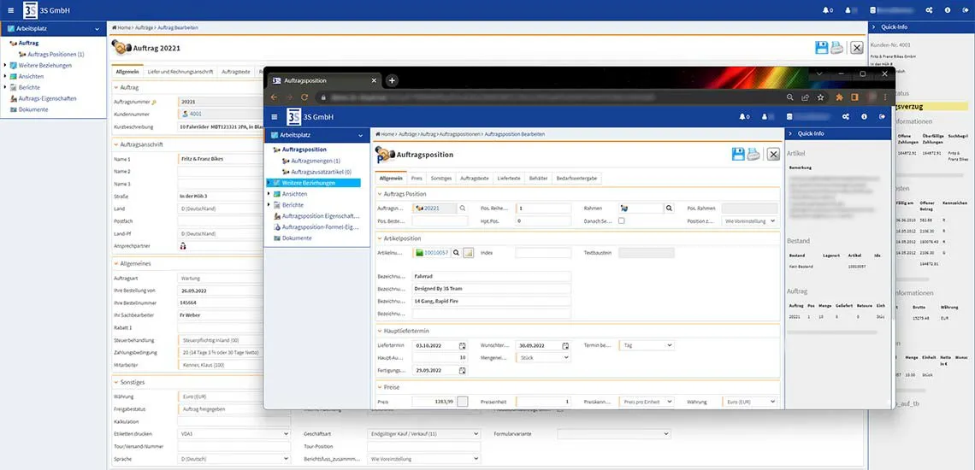Viewport: 975px width, 470px height.
Task: Open the Termin be... dropdown showing Tag
Action: click(646, 345)
